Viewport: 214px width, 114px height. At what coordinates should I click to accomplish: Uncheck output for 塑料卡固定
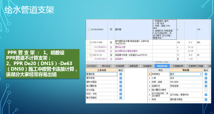121,82
